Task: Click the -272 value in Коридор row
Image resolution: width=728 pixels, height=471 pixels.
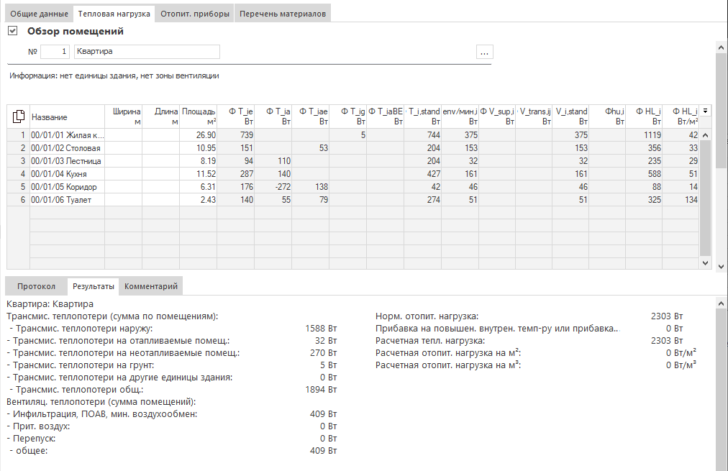Action: point(273,187)
